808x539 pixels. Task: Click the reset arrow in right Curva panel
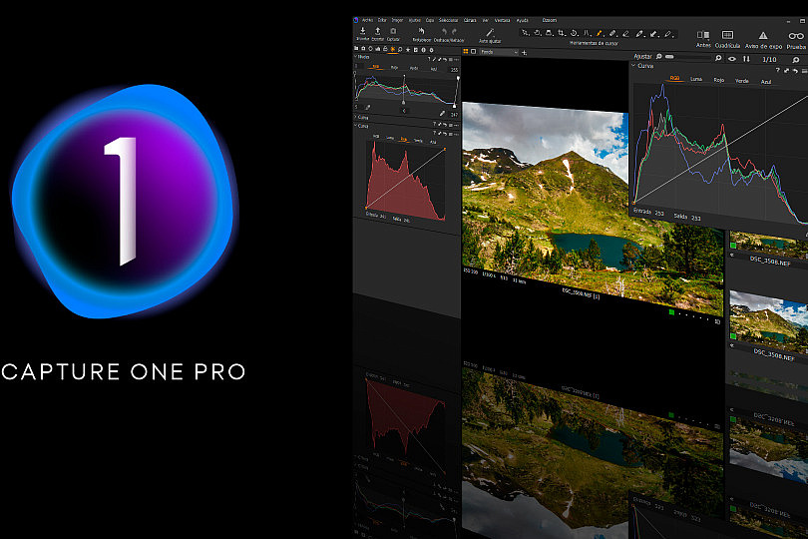pyautogui.click(x=795, y=71)
